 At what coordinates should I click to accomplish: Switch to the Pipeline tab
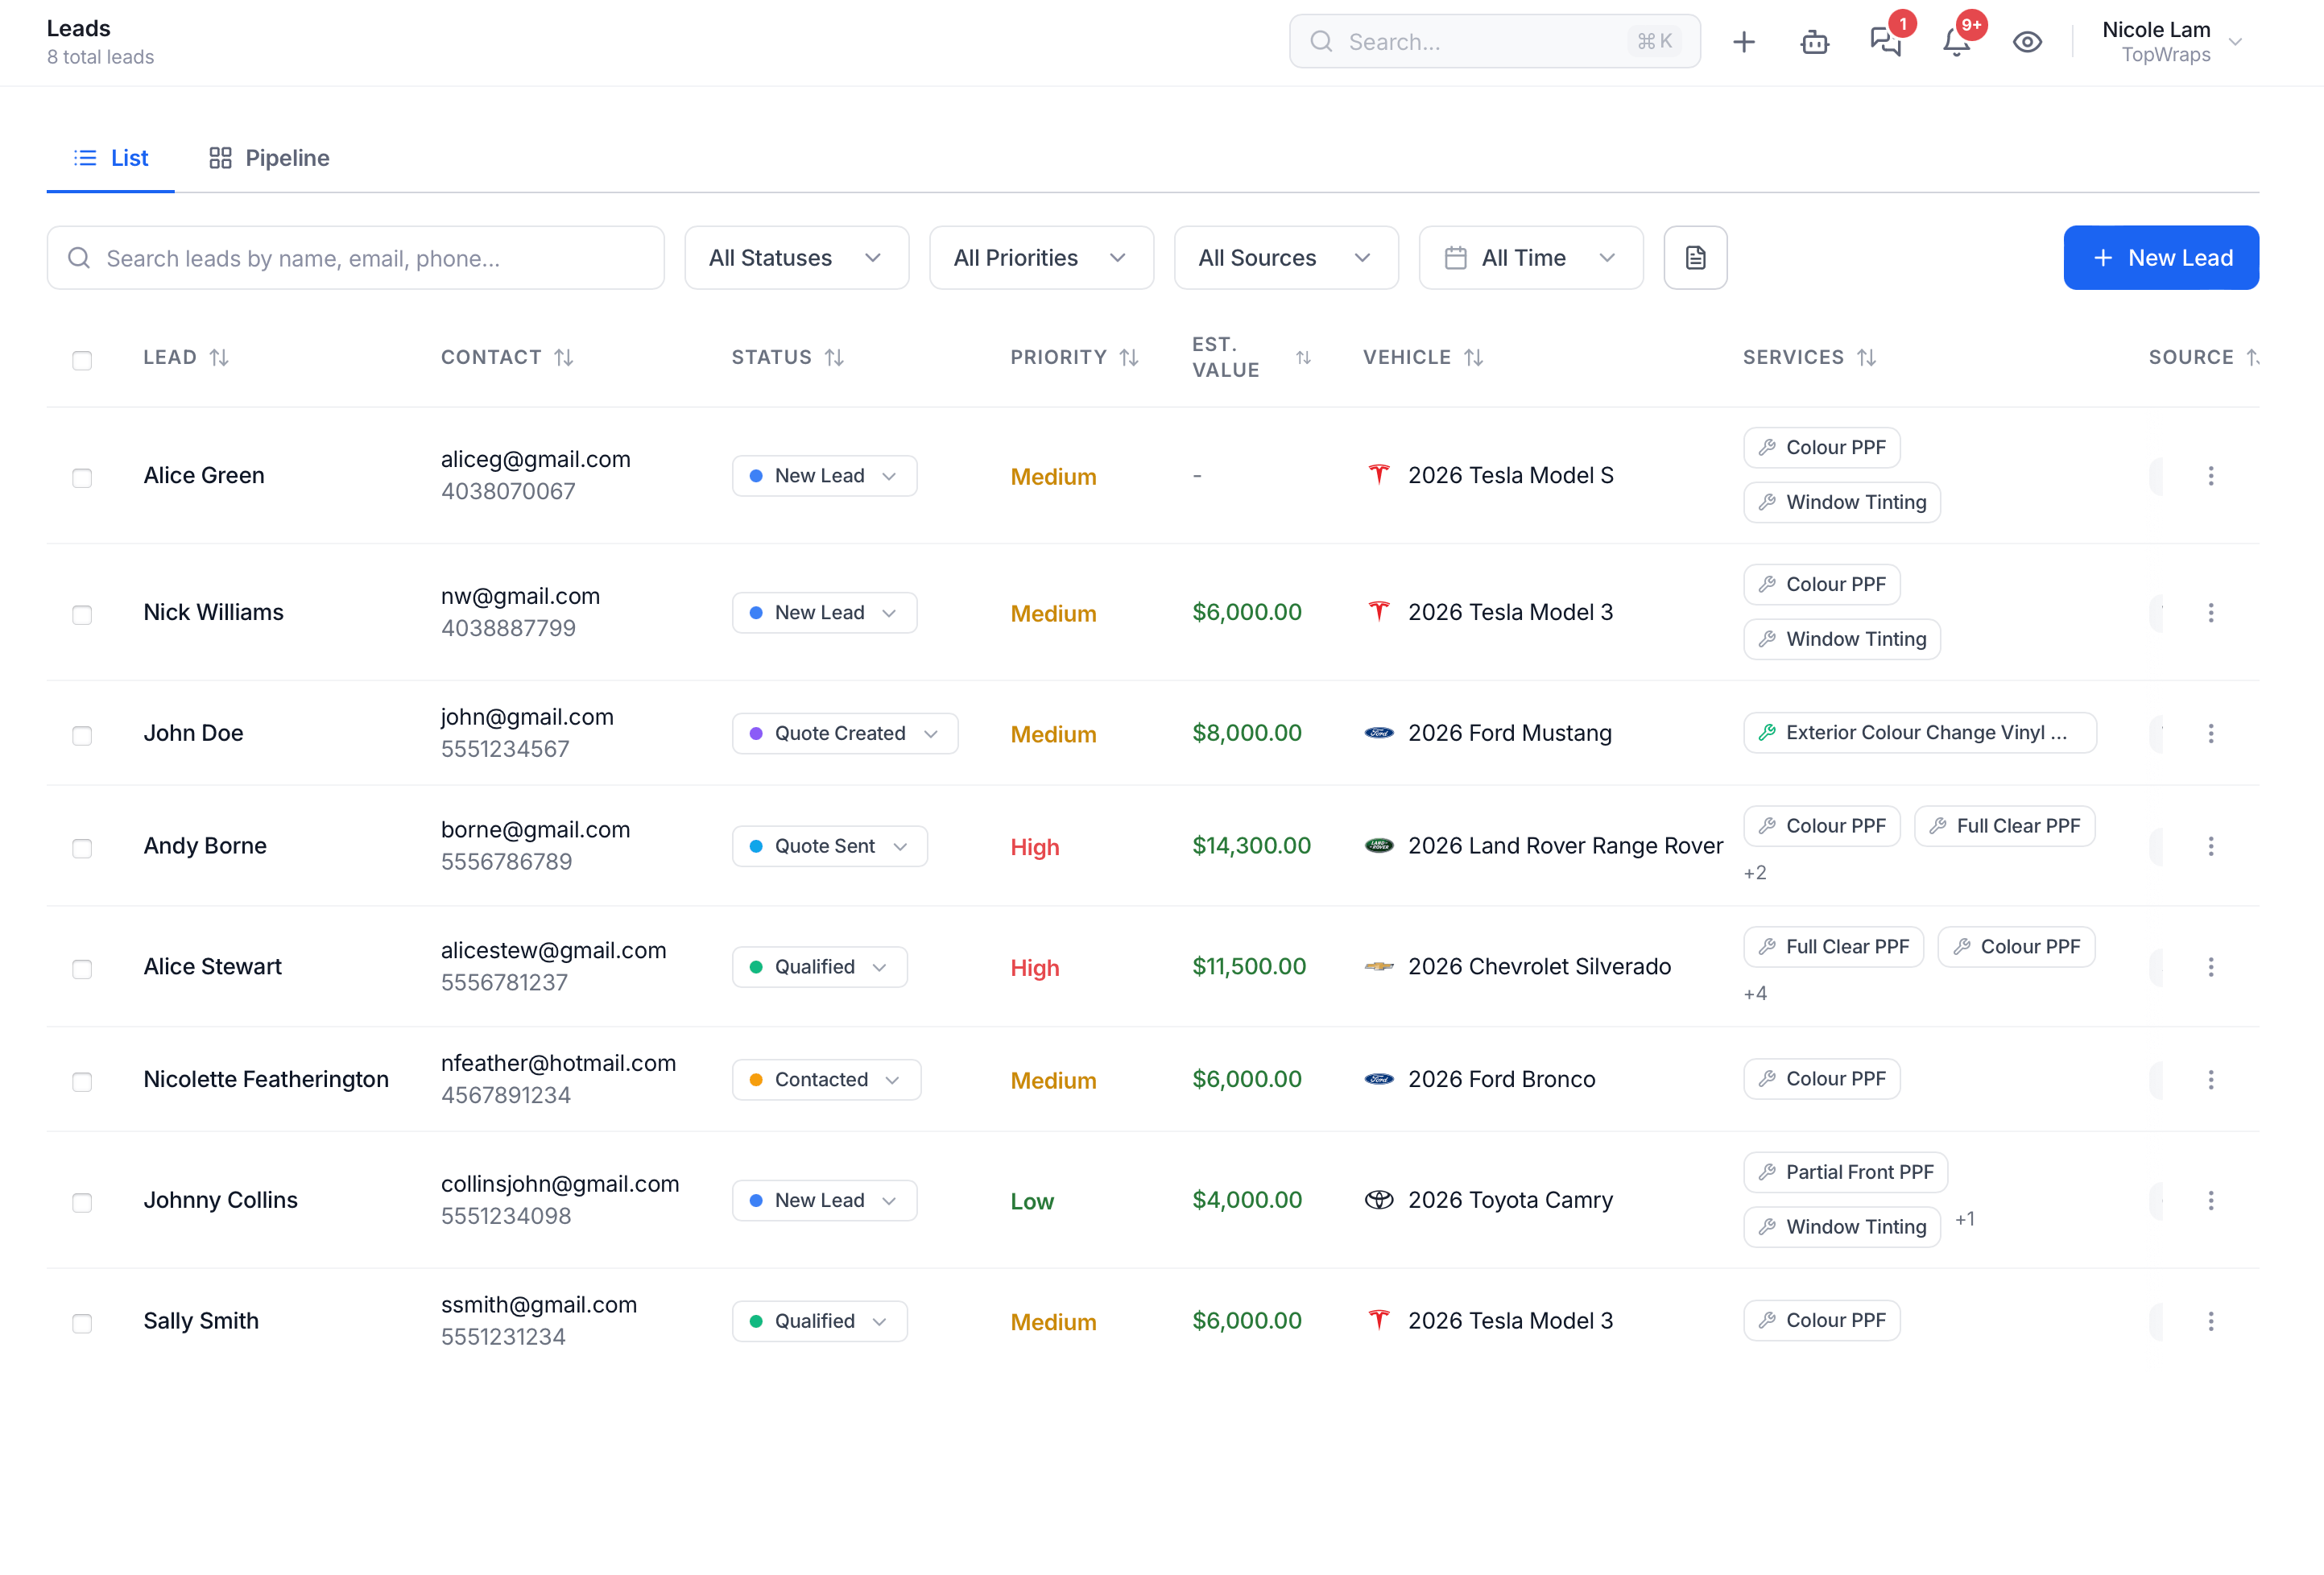tap(269, 158)
